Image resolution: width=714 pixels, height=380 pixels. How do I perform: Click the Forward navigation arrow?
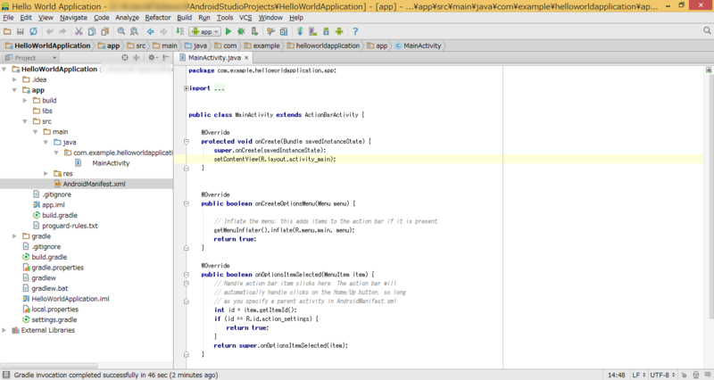pyautogui.click(x=163, y=31)
